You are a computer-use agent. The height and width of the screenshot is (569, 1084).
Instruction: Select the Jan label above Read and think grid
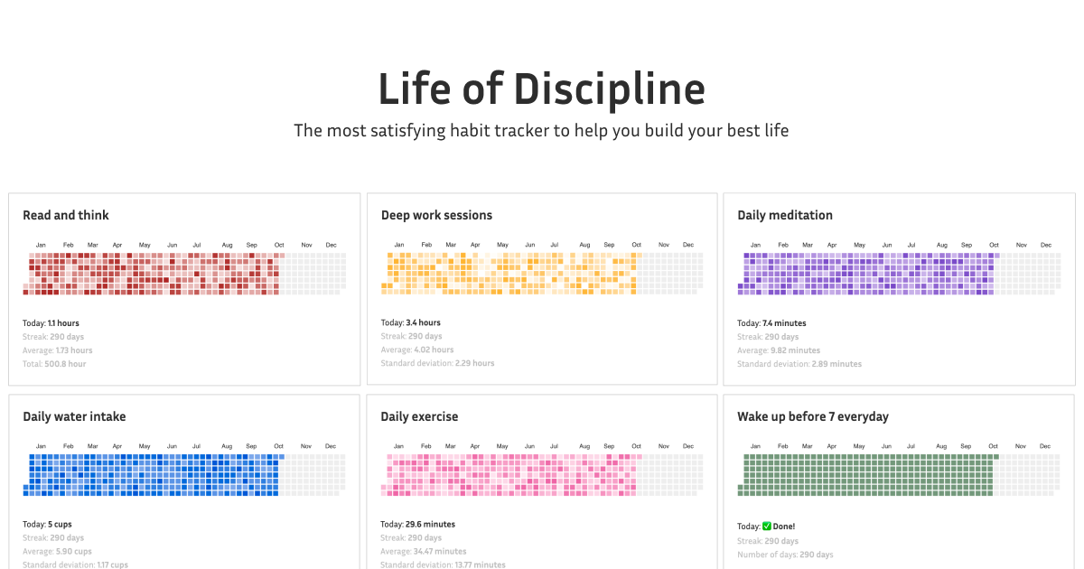click(41, 244)
